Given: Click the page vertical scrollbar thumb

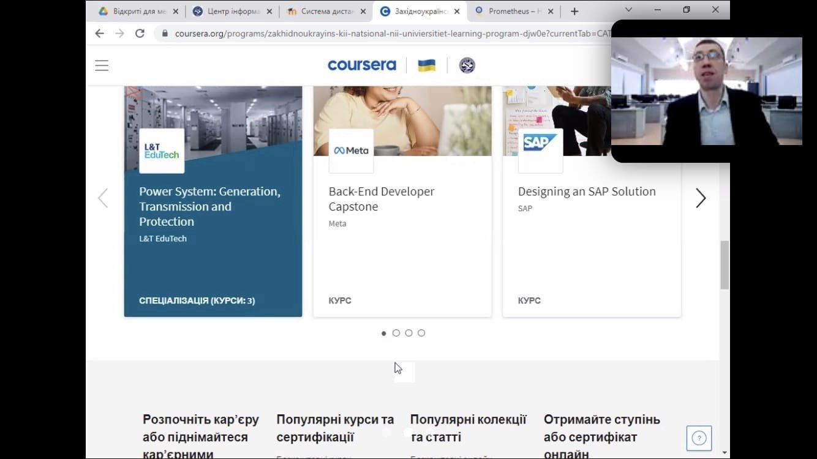Looking at the screenshot, I should coord(725,265).
